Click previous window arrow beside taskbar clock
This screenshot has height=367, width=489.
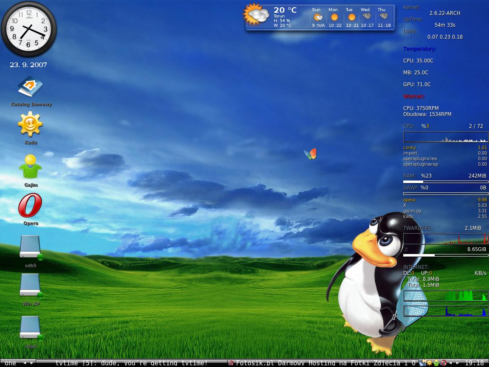coord(450,363)
